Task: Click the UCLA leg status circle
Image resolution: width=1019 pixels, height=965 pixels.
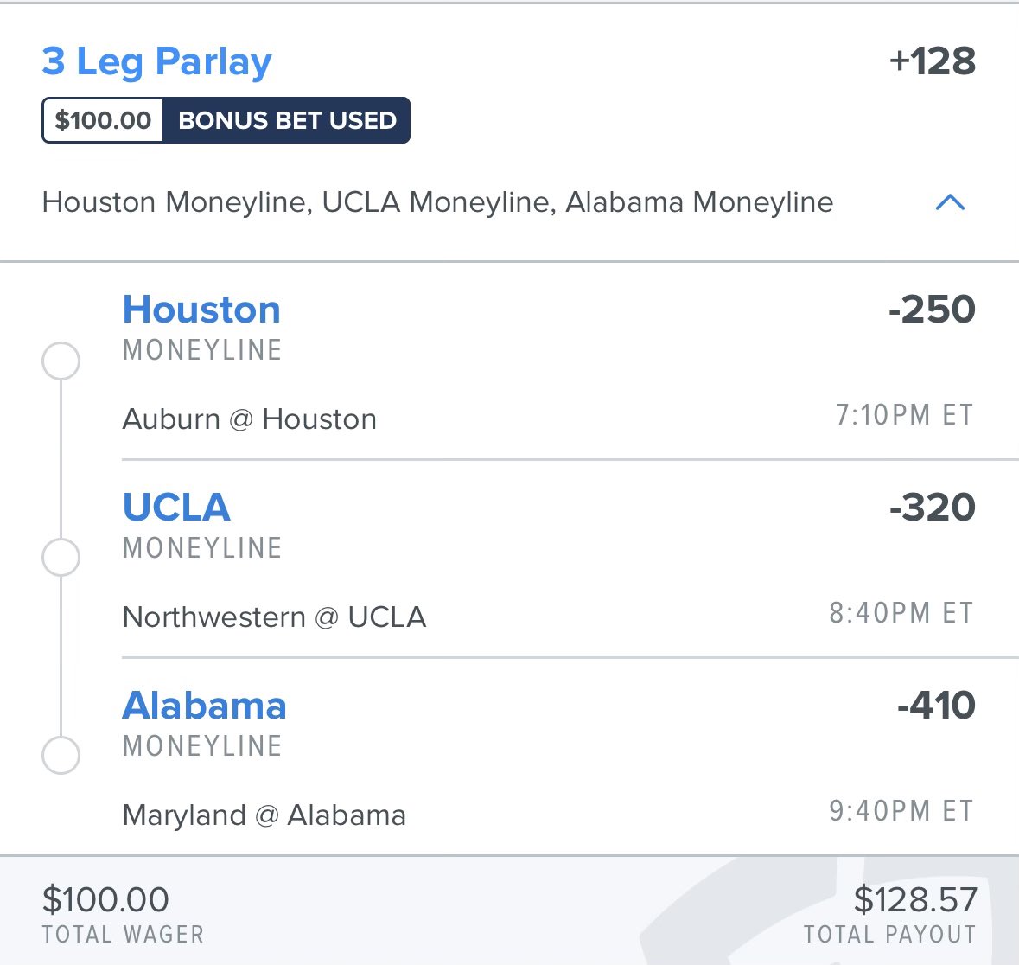Action: pos(61,557)
